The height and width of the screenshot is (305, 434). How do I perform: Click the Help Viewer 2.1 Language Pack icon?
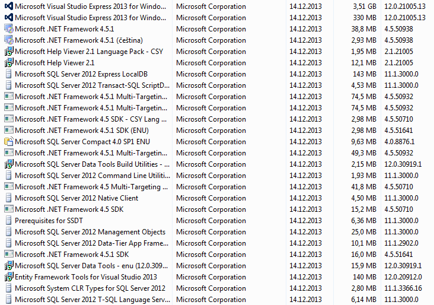(x=8, y=51)
